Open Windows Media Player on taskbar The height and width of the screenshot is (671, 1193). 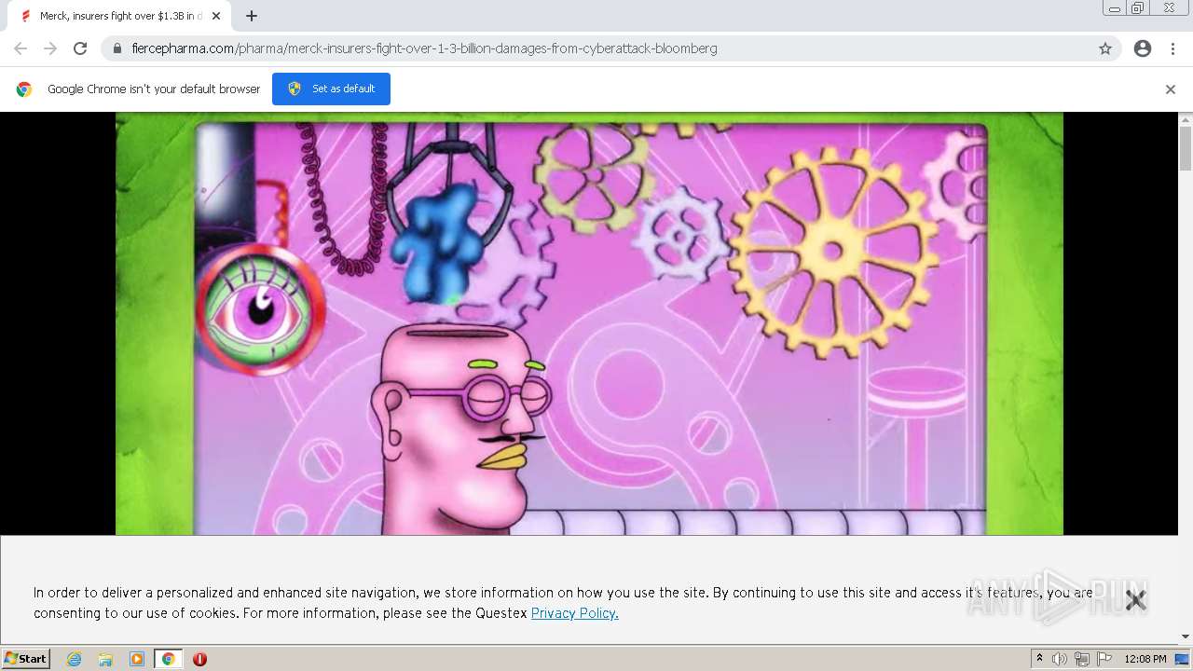click(x=137, y=659)
